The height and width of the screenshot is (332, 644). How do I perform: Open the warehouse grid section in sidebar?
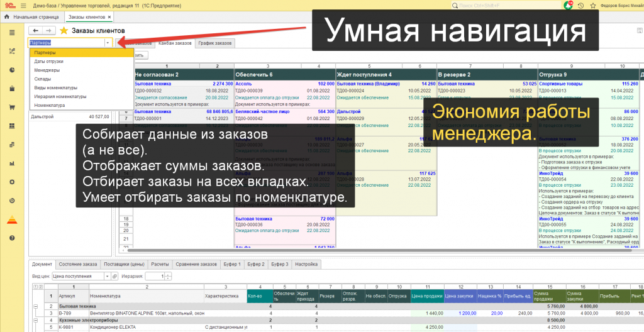click(x=12, y=126)
